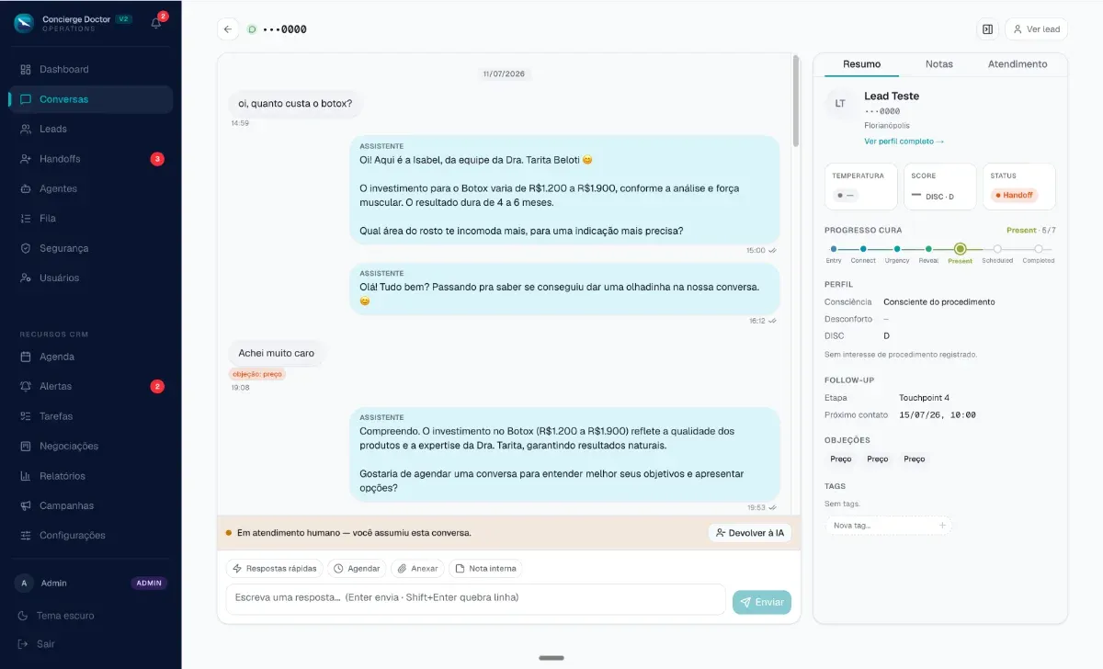Click the Segurança shield icon
The image size is (1103, 669).
[x=26, y=249]
